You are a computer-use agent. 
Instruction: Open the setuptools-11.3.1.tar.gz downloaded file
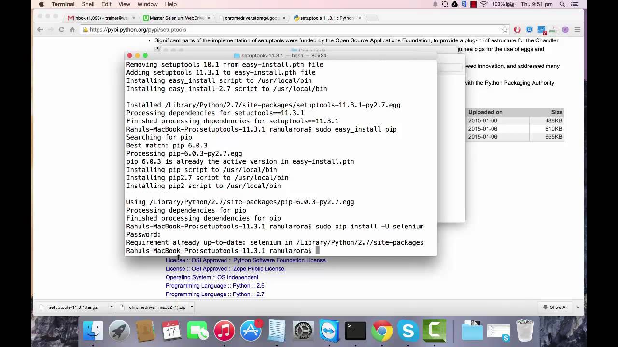pyautogui.click(x=72, y=307)
